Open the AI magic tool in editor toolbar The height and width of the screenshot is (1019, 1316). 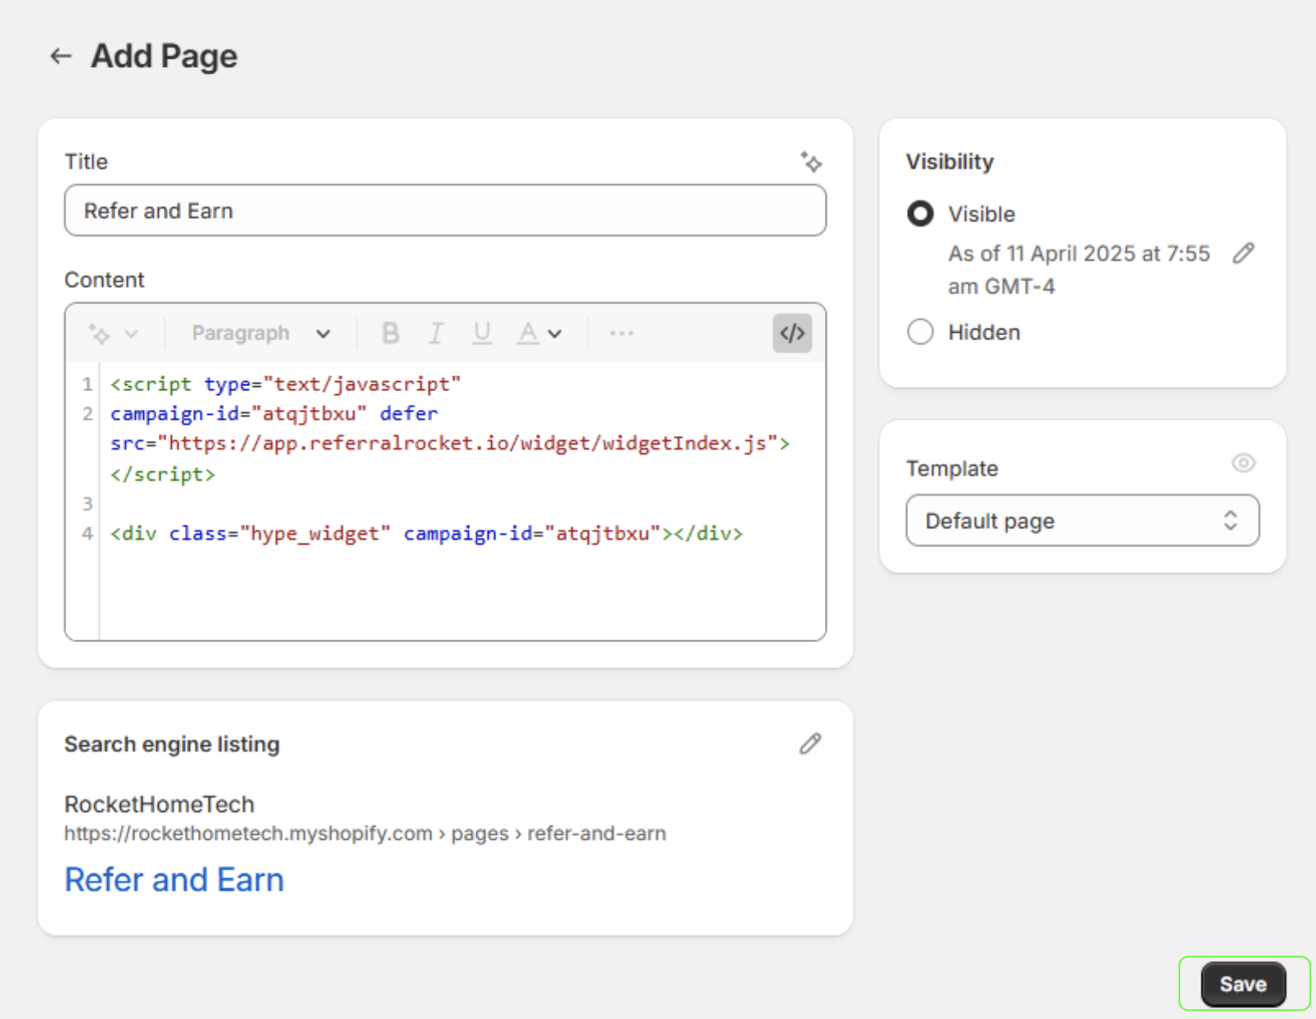(x=99, y=334)
